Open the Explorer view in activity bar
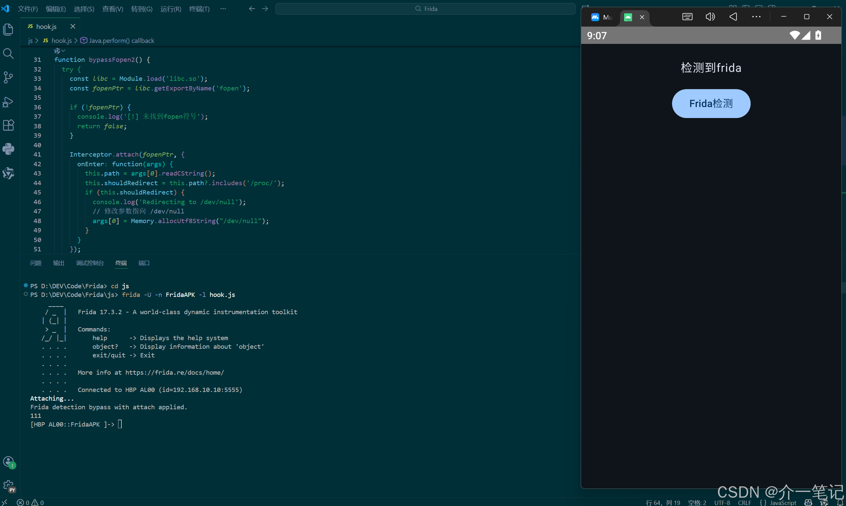The height and width of the screenshot is (506, 846). 8,29
